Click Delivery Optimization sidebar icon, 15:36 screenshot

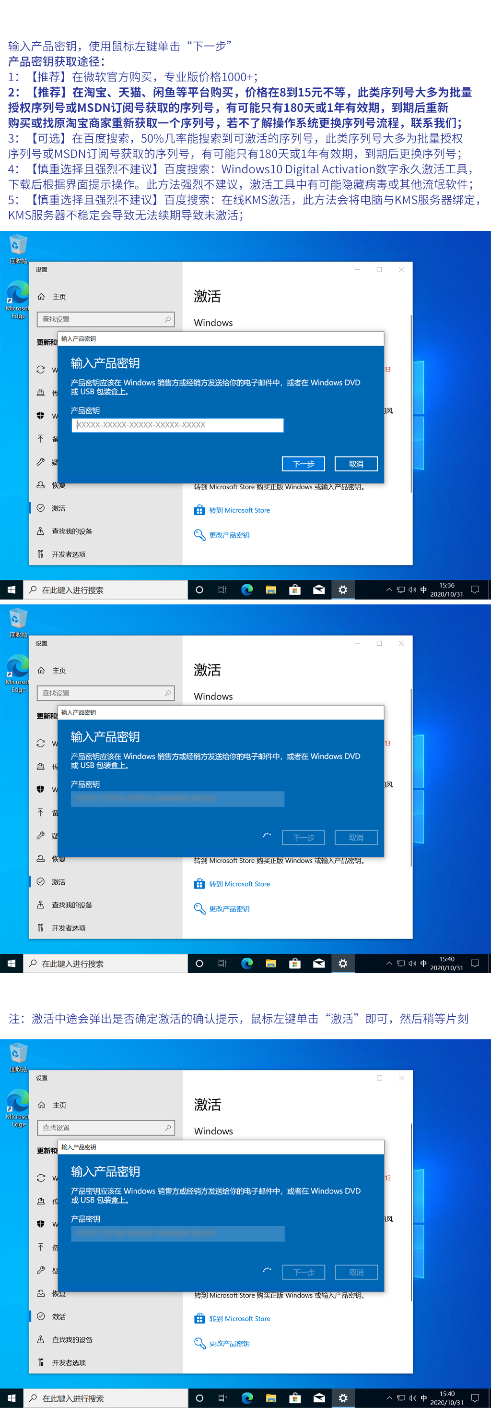coord(40,393)
